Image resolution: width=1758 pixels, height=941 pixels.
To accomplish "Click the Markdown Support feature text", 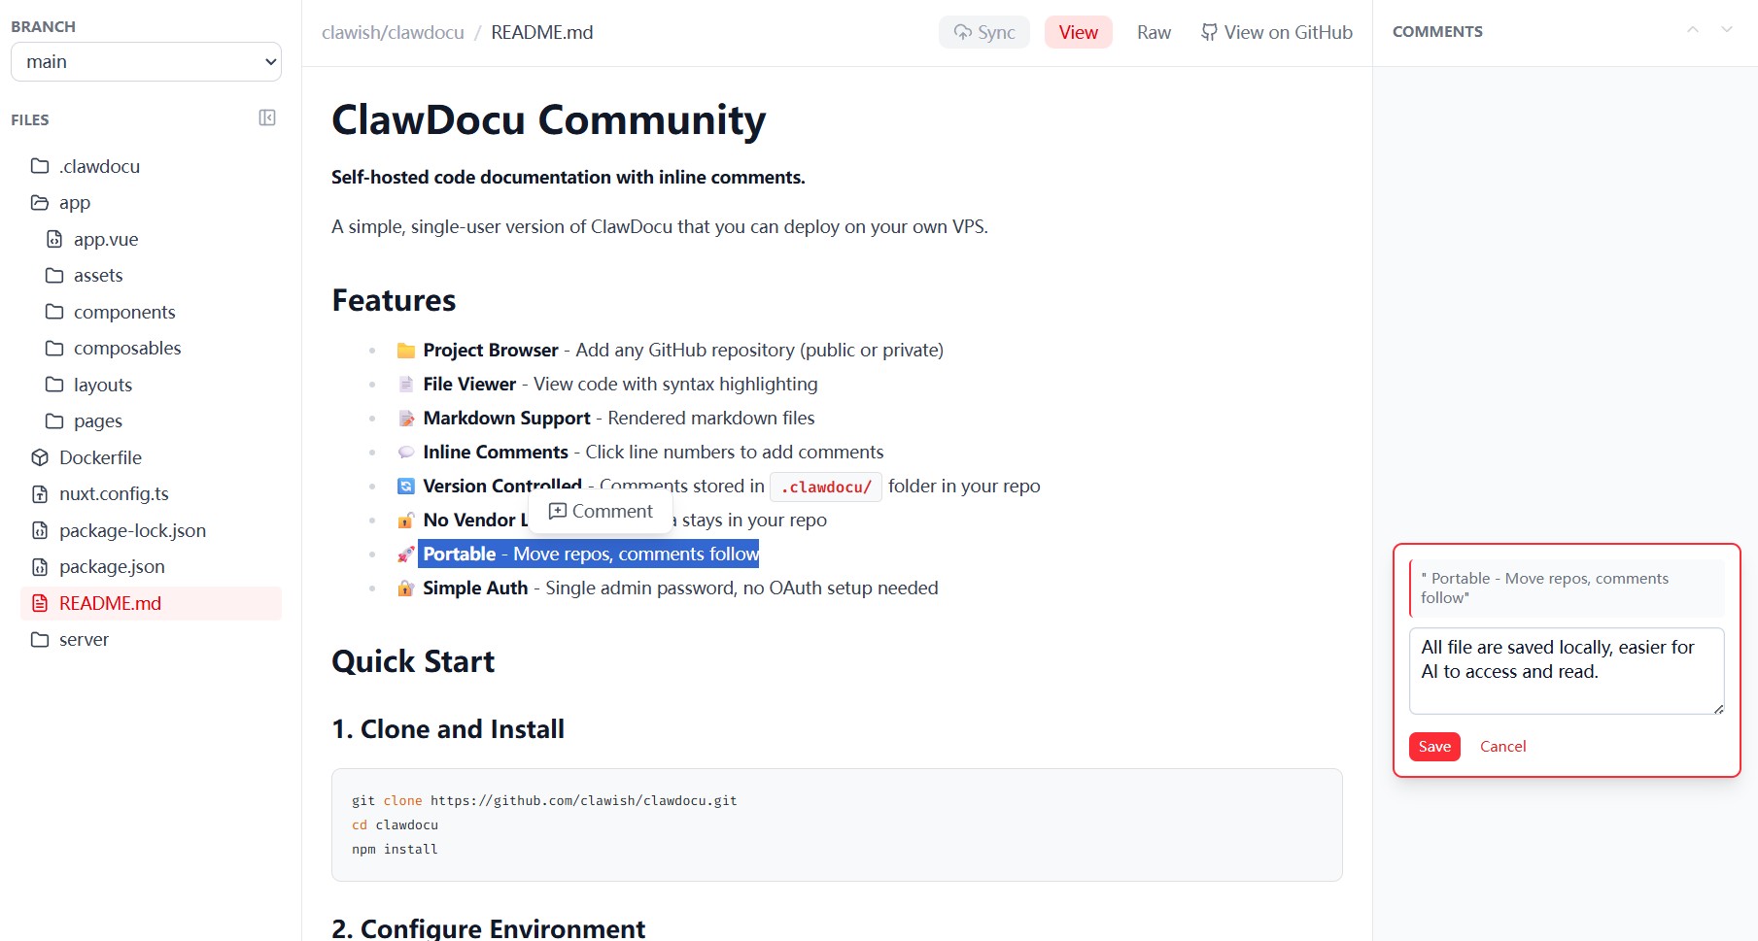I will tap(619, 418).
